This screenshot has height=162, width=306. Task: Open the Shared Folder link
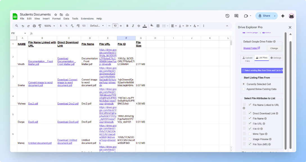click(x=251, y=48)
